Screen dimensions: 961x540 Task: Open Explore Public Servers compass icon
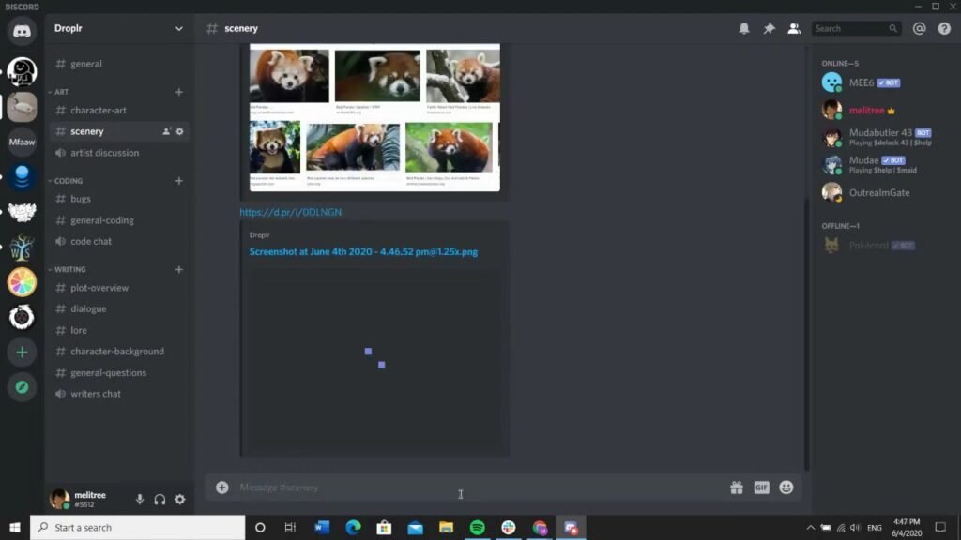23,387
